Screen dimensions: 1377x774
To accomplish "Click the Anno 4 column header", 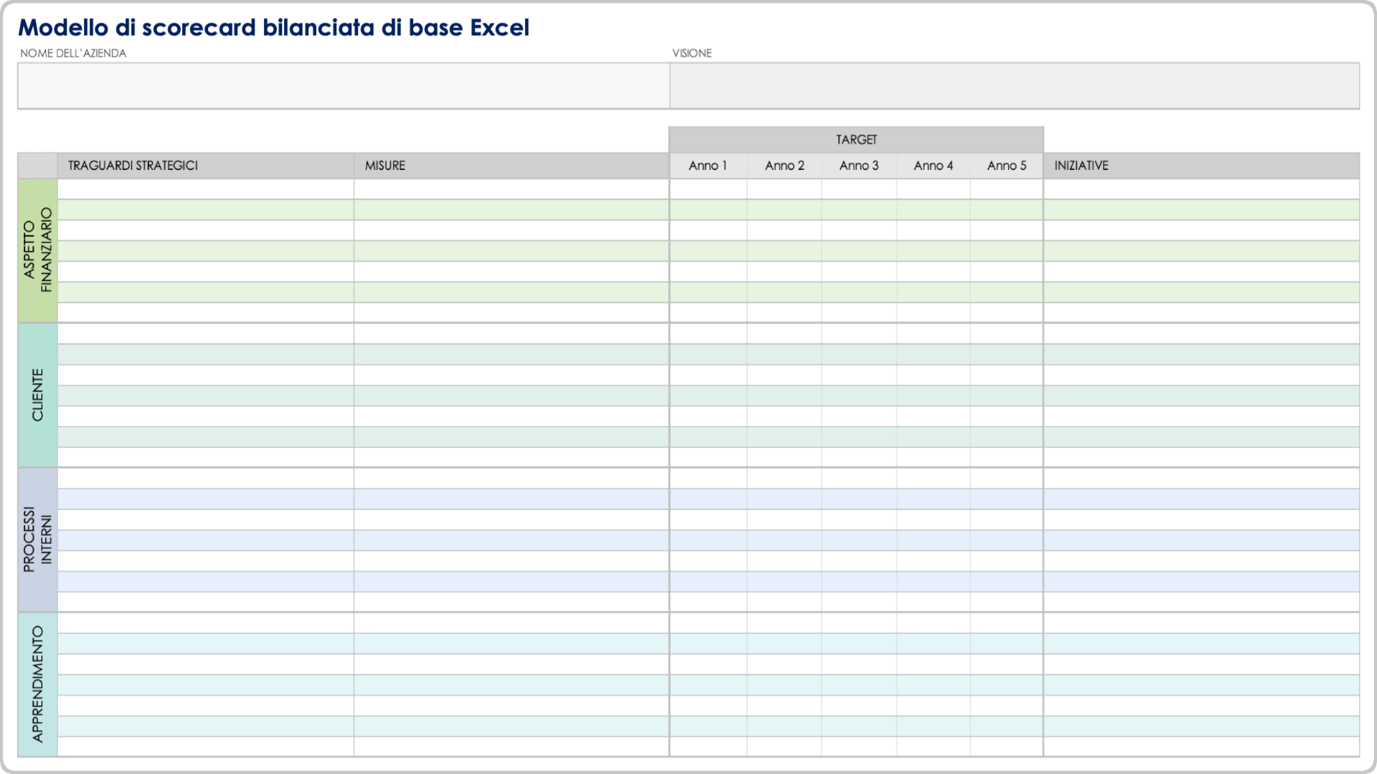I will click(x=933, y=166).
